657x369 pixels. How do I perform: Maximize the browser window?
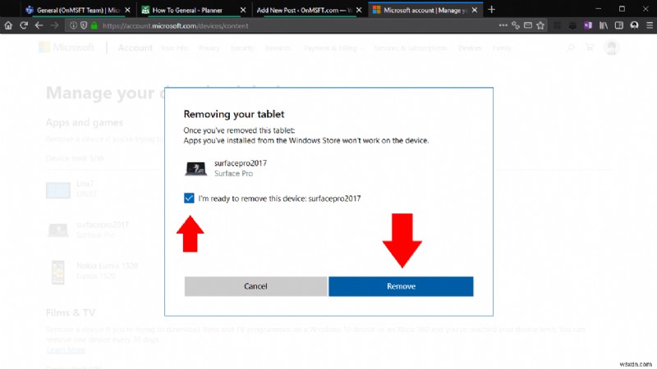pyautogui.click(x=622, y=9)
